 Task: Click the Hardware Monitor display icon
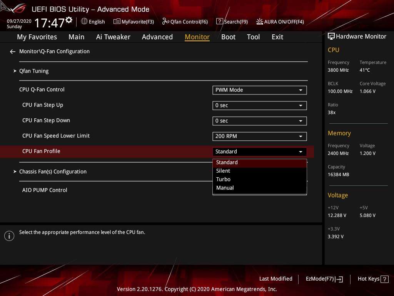331,37
